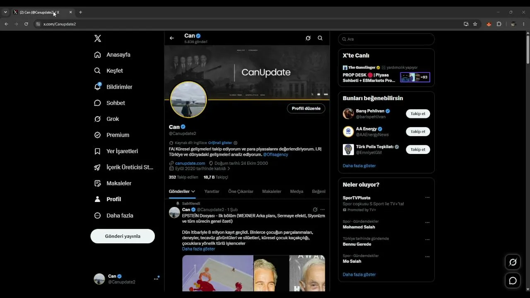This screenshot has width=530, height=298.
Task: Click the X logo in the sidebar
Action: pyautogui.click(x=98, y=38)
